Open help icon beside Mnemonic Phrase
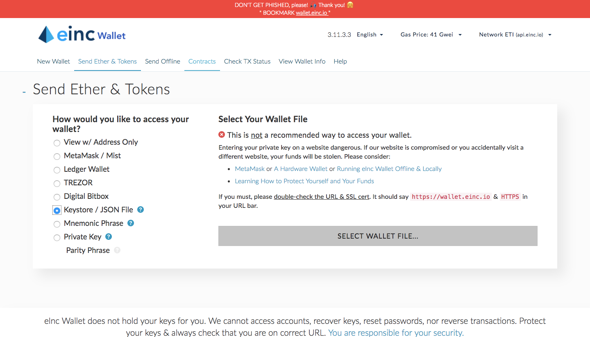 (x=131, y=223)
